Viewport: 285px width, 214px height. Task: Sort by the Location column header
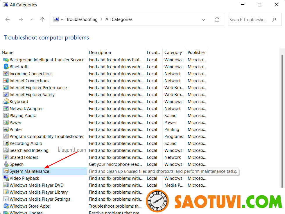[154, 53]
